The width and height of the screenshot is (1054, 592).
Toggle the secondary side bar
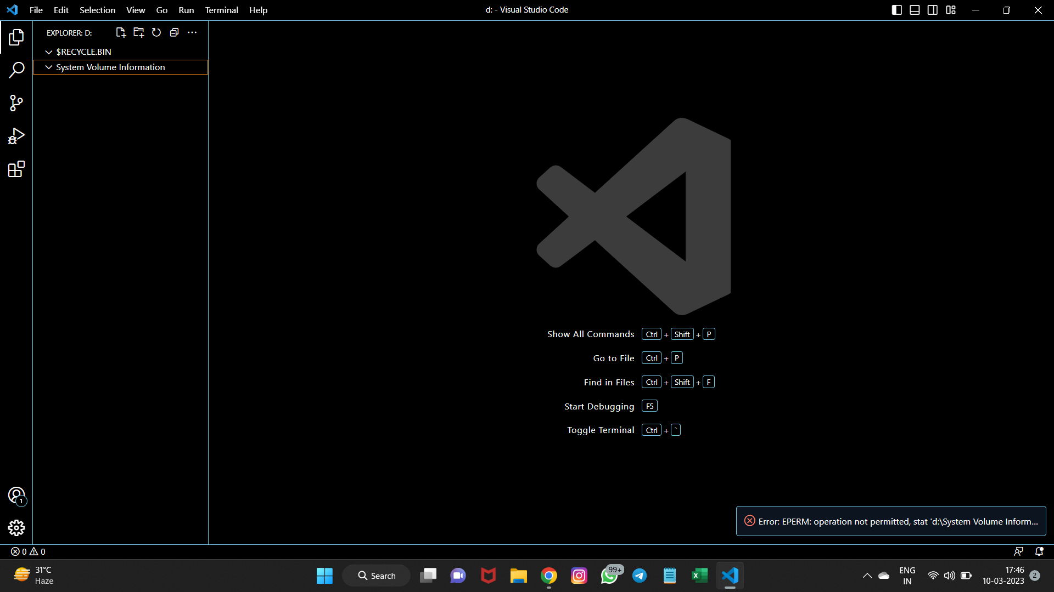[933, 9]
